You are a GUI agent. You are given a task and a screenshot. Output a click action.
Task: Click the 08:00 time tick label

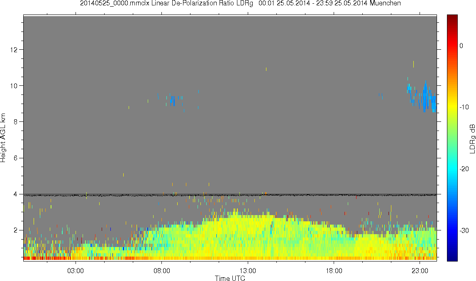point(162,271)
